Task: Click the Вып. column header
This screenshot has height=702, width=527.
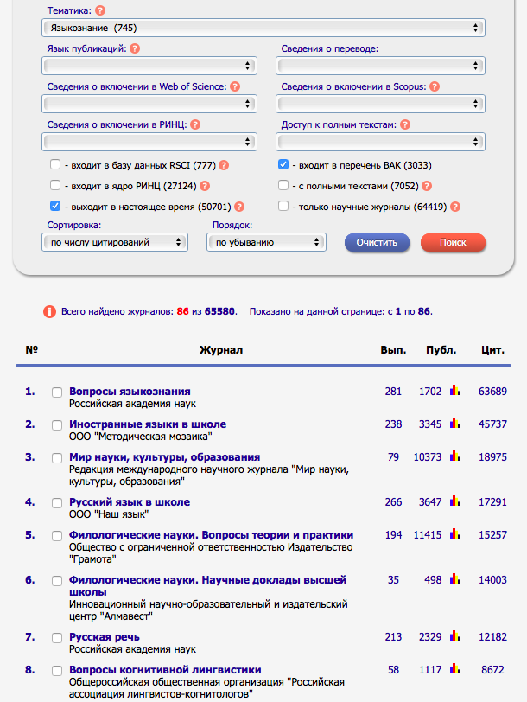Action: pyautogui.click(x=393, y=350)
